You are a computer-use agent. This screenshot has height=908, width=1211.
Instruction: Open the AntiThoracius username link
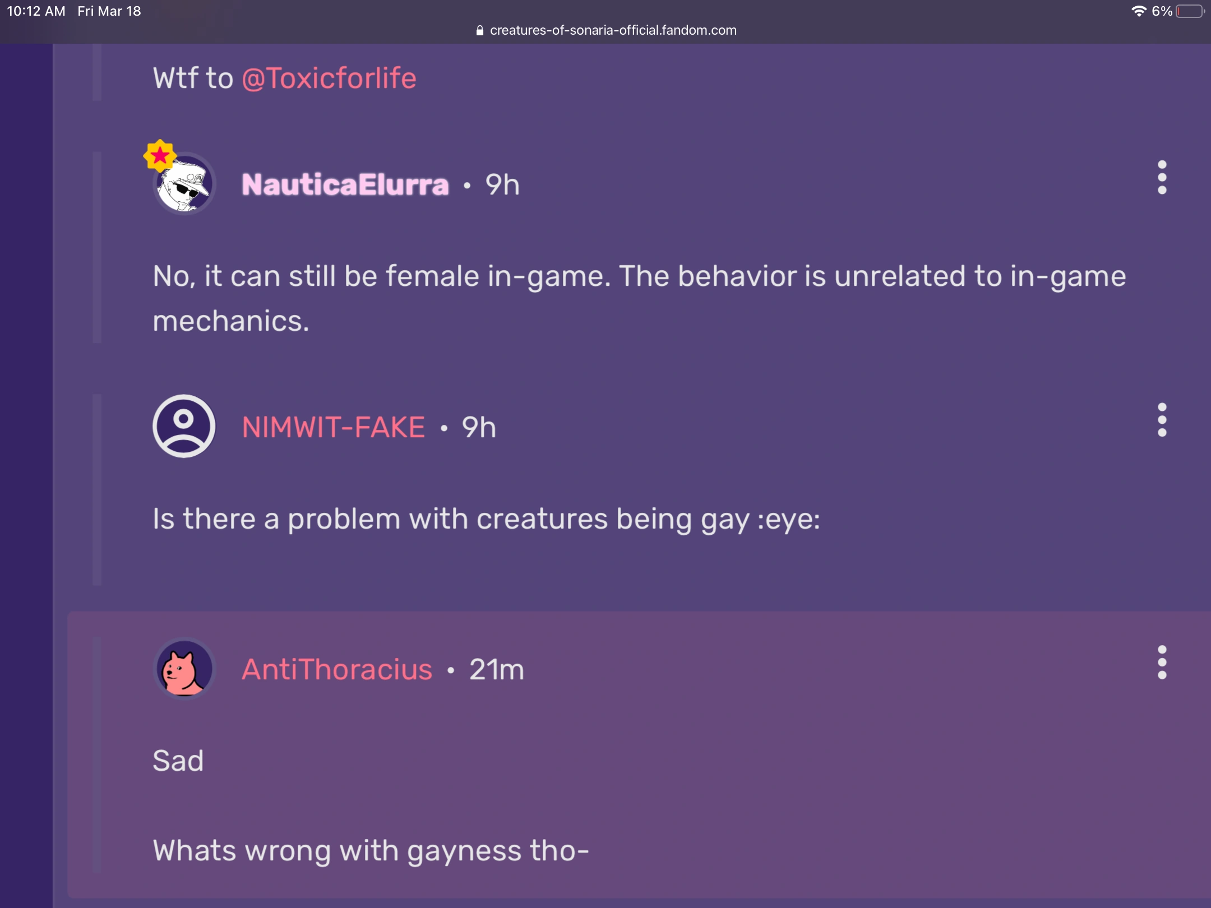(x=337, y=669)
